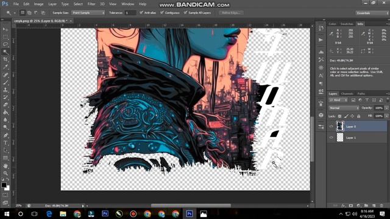The width and height of the screenshot is (390, 219).
Task: Switch to the Swatches tab
Action: pyautogui.click(x=347, y=24)
